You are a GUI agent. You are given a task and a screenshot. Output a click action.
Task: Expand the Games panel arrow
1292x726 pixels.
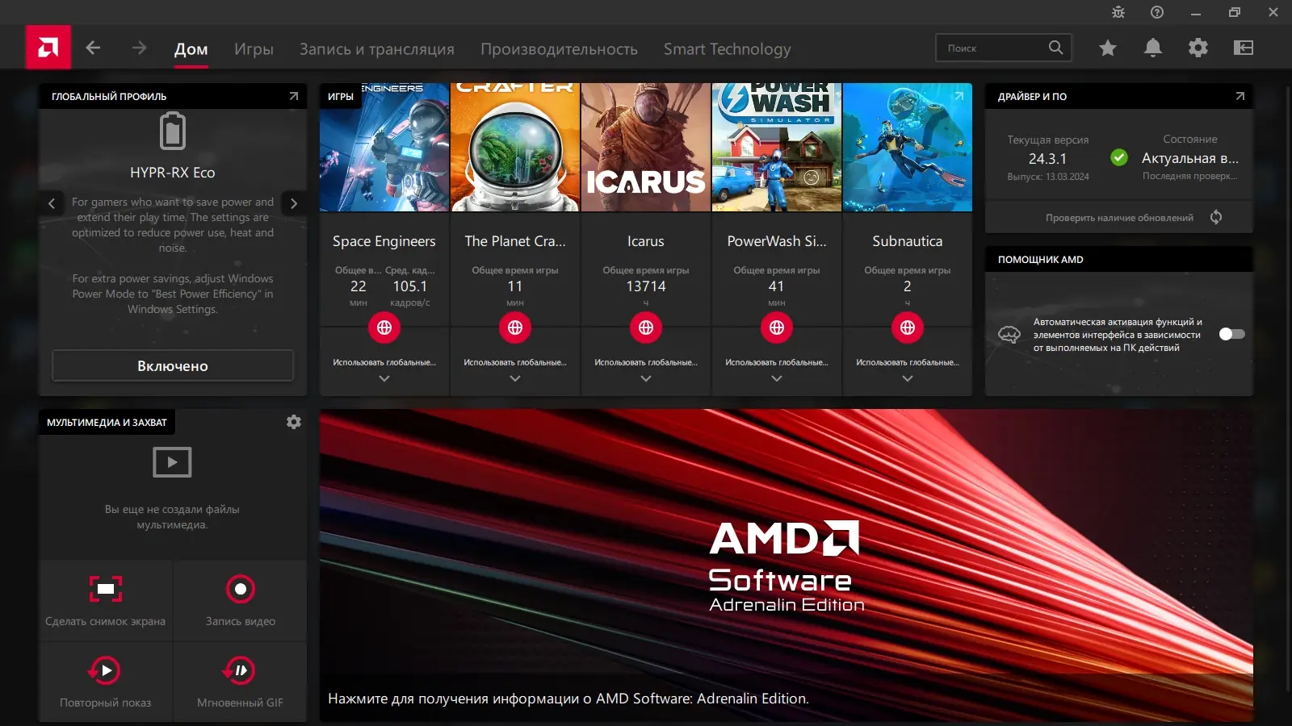[x=959, y=96]
